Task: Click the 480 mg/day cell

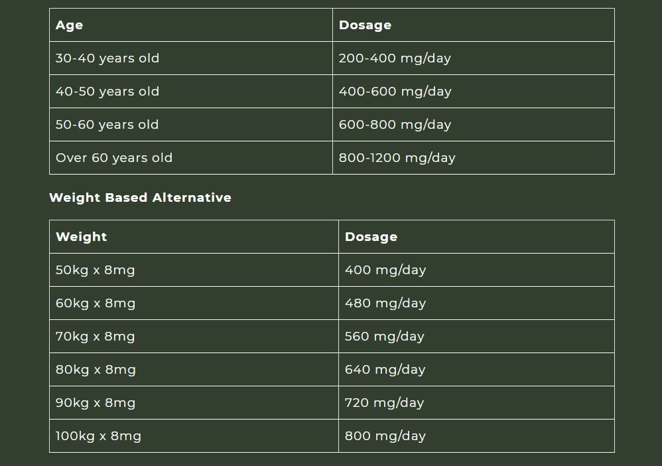Action: 476,303
